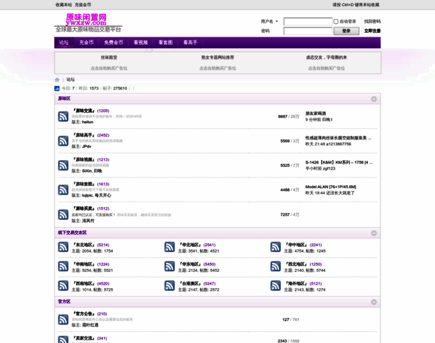This screenshot has width=435, height=343.
Task: Open the 『官方公告』 forum board
Action: coord(84,314)
